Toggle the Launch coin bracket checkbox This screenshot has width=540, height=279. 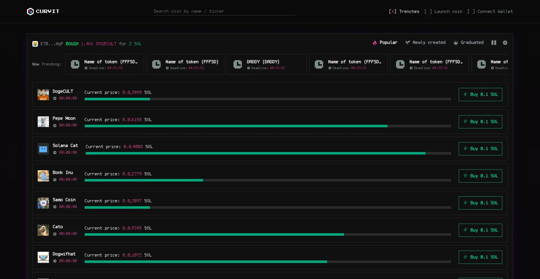(x=428, y=12)
